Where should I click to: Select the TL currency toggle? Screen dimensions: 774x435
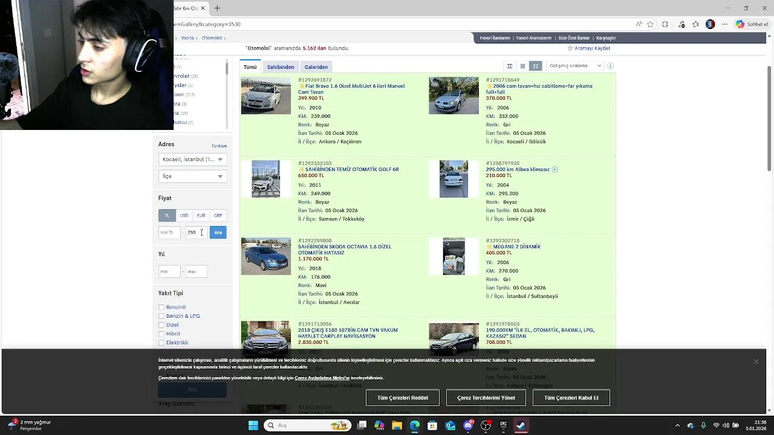167,215
